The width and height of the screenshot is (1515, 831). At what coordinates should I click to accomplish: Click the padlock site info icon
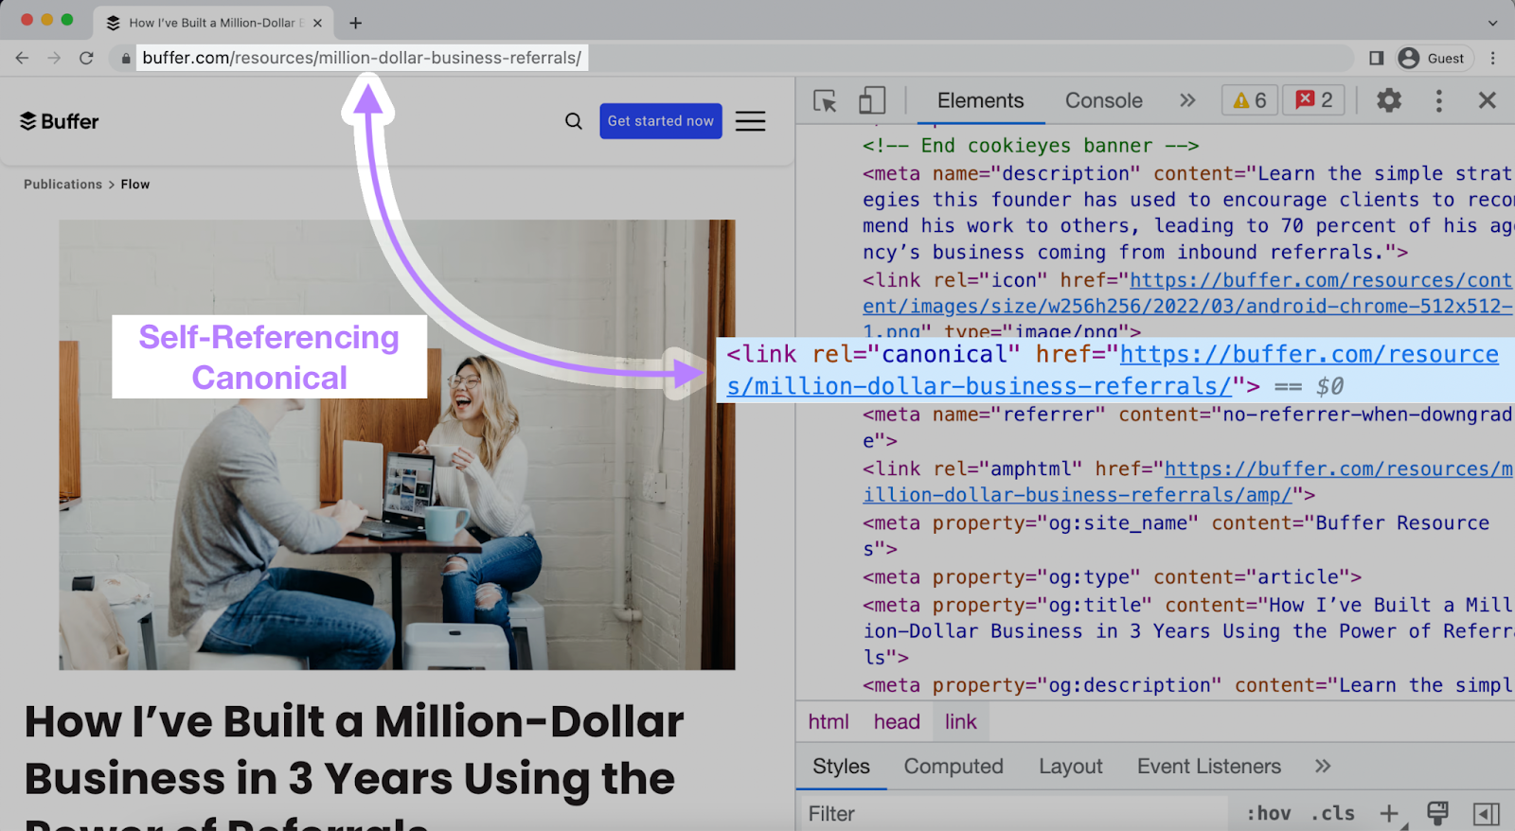[x=126, y=59]
